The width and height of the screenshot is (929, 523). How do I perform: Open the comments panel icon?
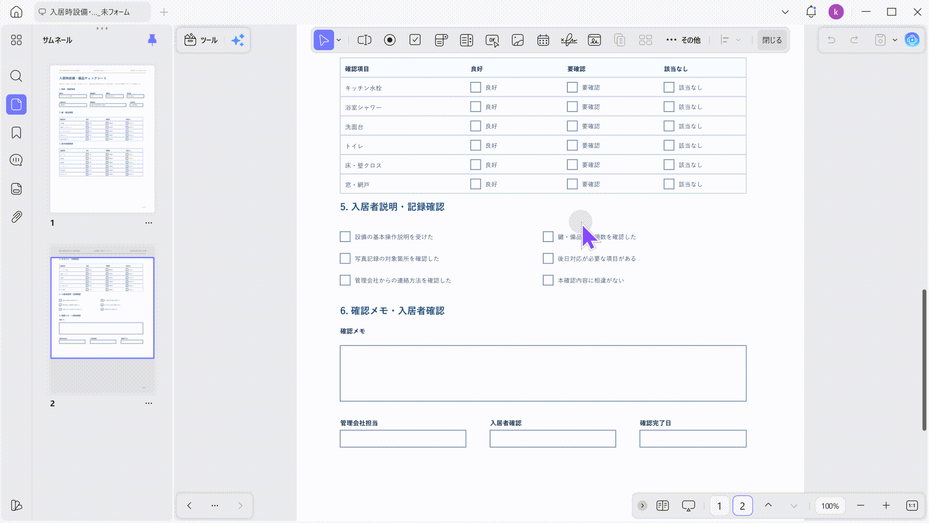point(16,160)
